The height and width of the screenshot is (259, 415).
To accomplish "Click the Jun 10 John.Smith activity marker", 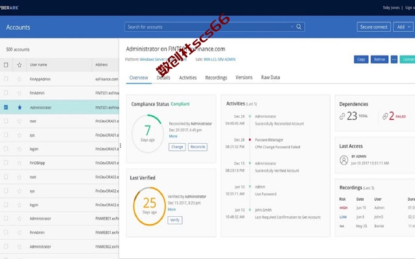I will [250, 210].
